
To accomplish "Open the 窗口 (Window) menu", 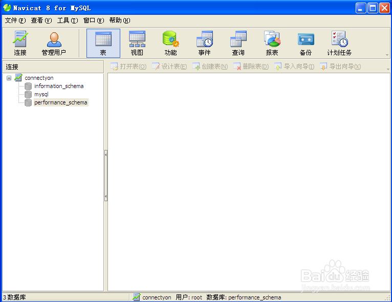I will 94,20.
